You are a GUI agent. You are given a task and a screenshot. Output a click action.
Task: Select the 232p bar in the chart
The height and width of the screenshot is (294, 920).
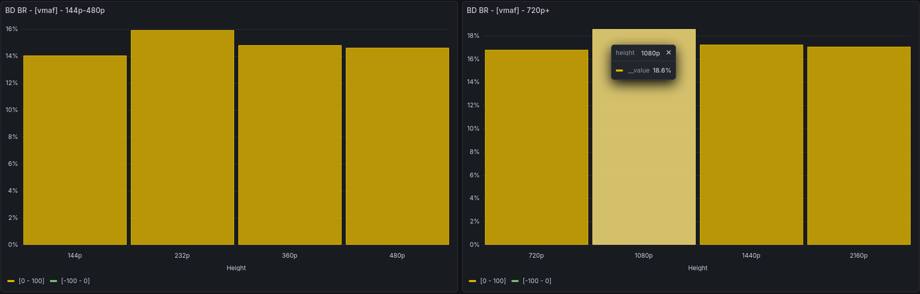(182, 137)
